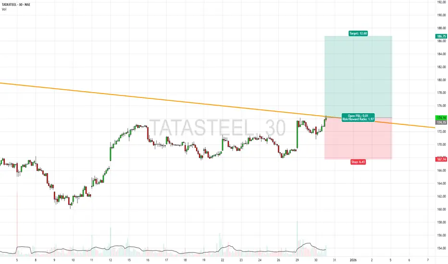The width and height of the screenshot is (448, 264).
Task: Click the gray 174.15 price tag
Action: 441,122
